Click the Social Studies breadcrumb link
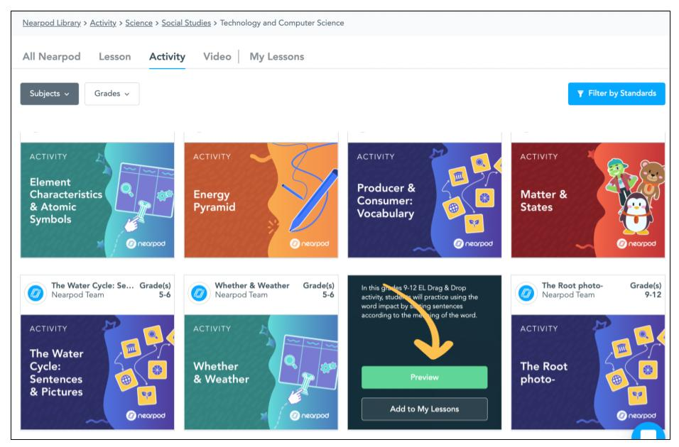This screenshot has height=447, width=679. (x=186, y=23)
